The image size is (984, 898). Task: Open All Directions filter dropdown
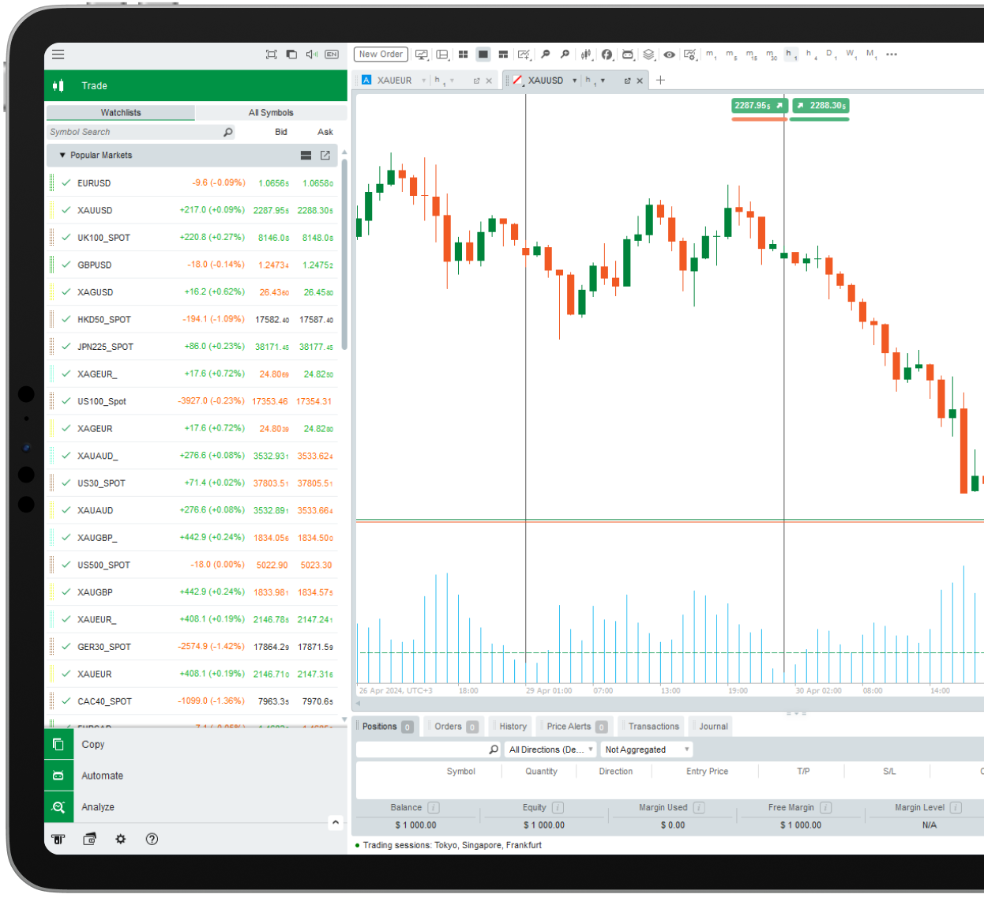pos(550,750)
